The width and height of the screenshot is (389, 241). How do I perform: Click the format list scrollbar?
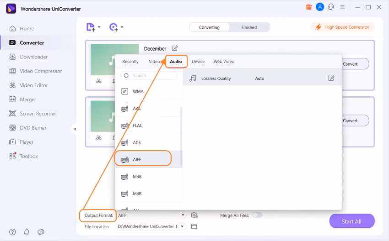(181, 136)
